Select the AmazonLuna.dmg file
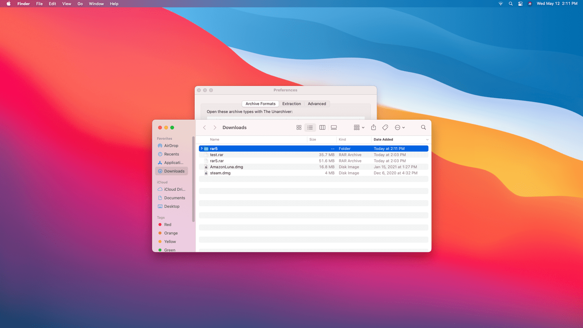This screenshot has width=583, height=328. [x=227, y=167]
